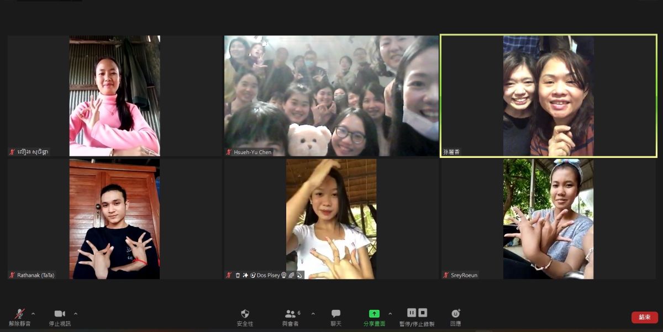Click muted mic icon on Dos Pisey's tile
663x332 pixels.
229,275
